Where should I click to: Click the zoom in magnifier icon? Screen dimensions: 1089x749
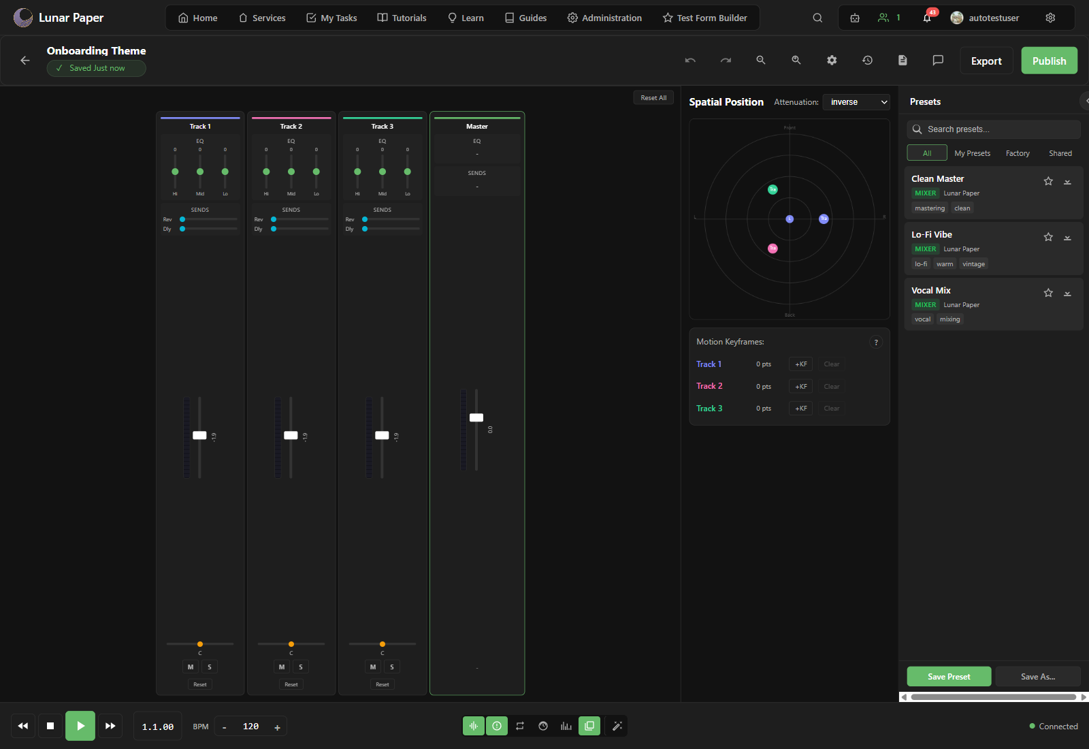796,61
